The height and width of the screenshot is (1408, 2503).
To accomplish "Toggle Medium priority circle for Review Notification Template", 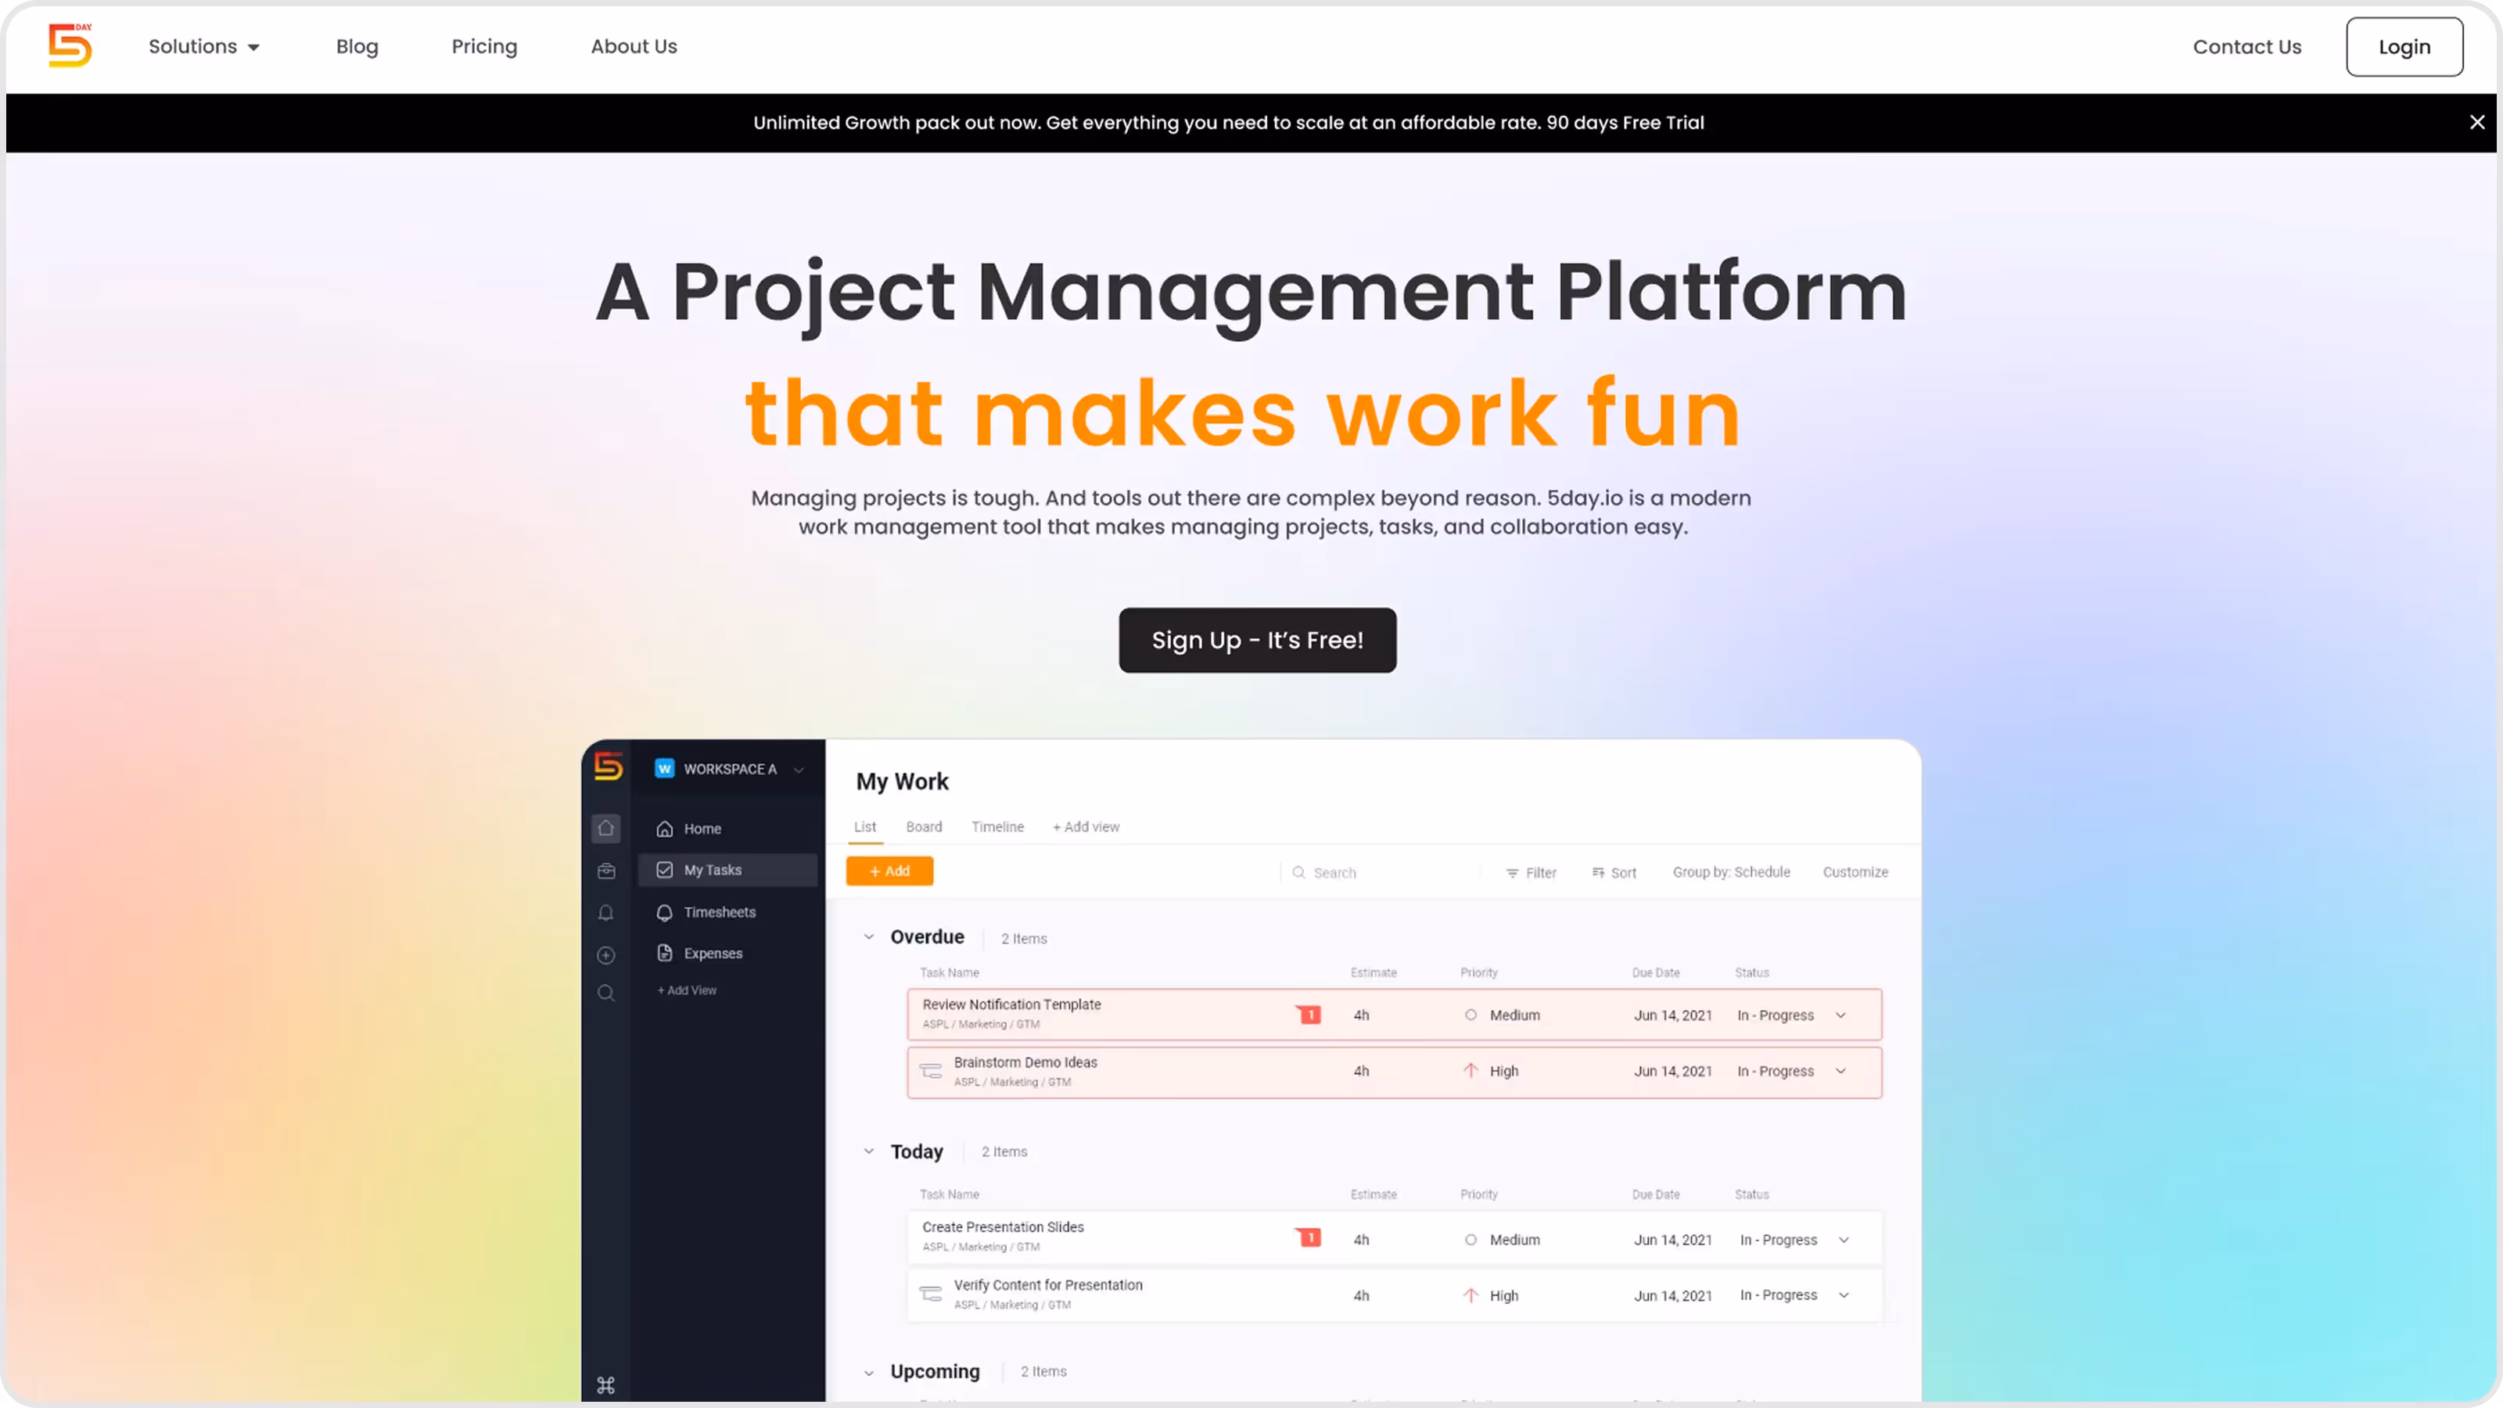I will tap(1471, 1015).
